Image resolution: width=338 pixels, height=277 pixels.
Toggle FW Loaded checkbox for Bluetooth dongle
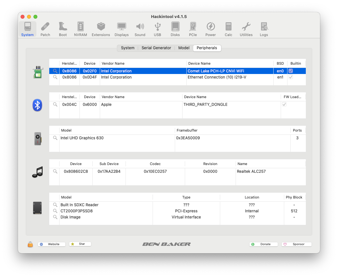tap(284, 105)
